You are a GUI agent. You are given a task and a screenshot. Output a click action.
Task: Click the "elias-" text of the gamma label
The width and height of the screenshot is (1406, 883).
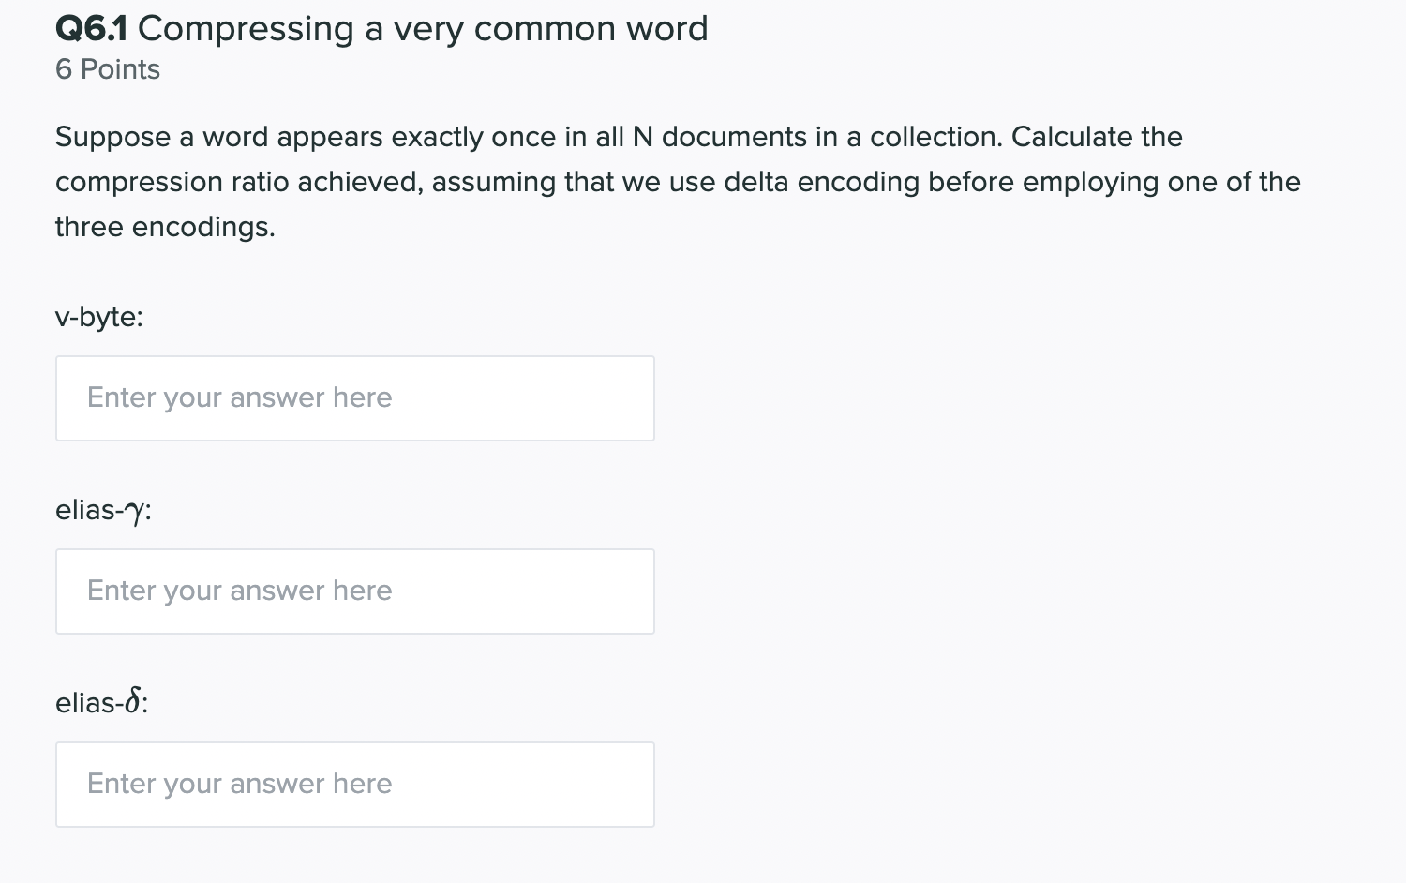[89, 510]
